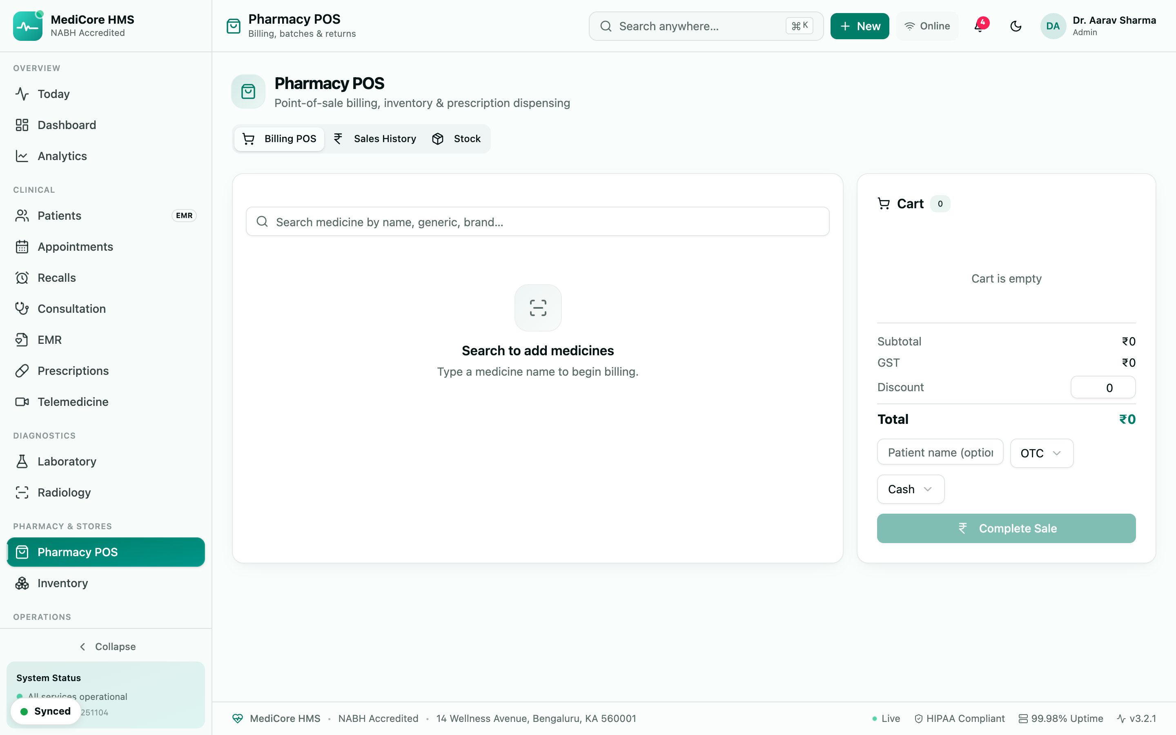Click the magnifier icon in Search anywhere

click(606, 26)
